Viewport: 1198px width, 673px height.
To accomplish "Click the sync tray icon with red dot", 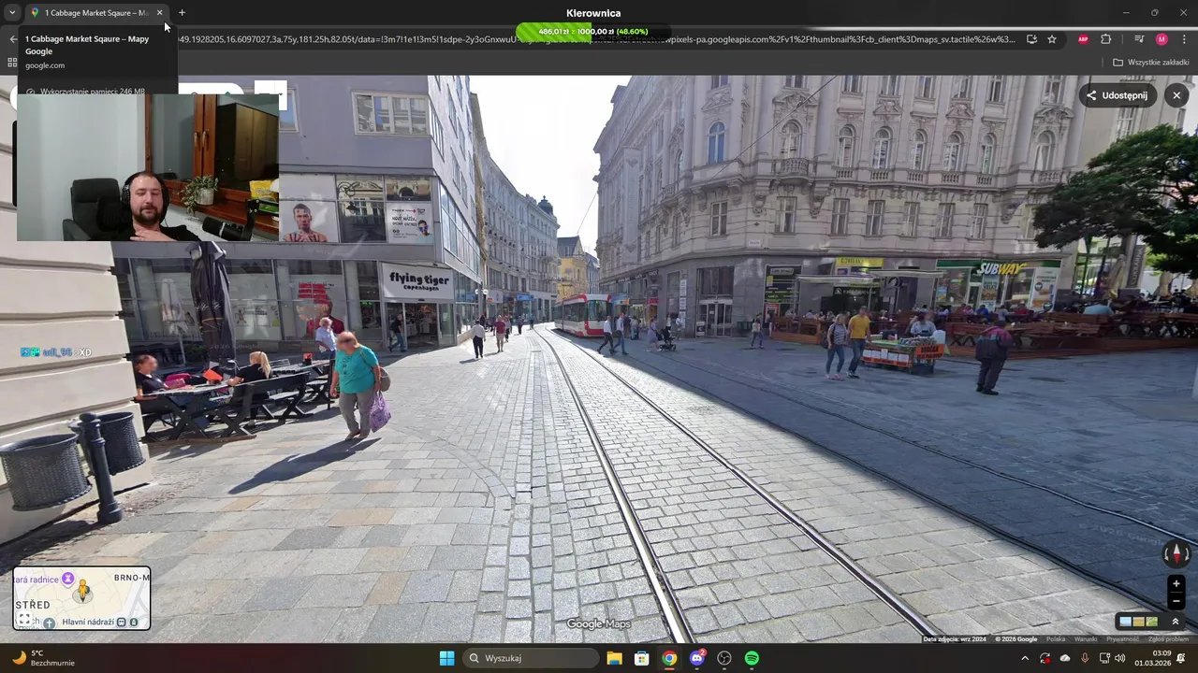I will (x=1045, y=658).
